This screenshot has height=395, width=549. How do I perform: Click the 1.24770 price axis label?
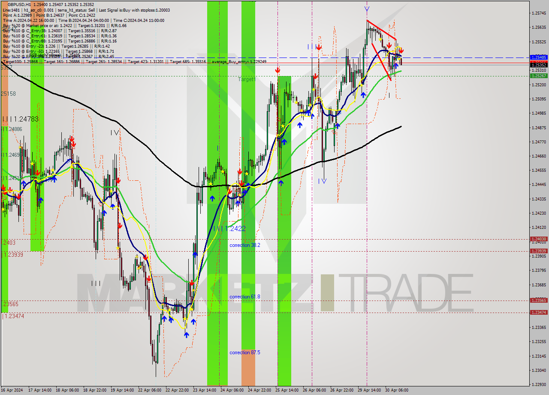539,142
